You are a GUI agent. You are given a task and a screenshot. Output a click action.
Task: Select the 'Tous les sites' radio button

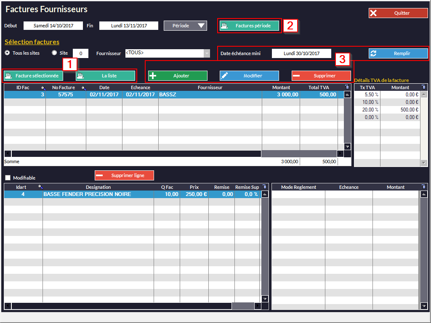(7, 53)
